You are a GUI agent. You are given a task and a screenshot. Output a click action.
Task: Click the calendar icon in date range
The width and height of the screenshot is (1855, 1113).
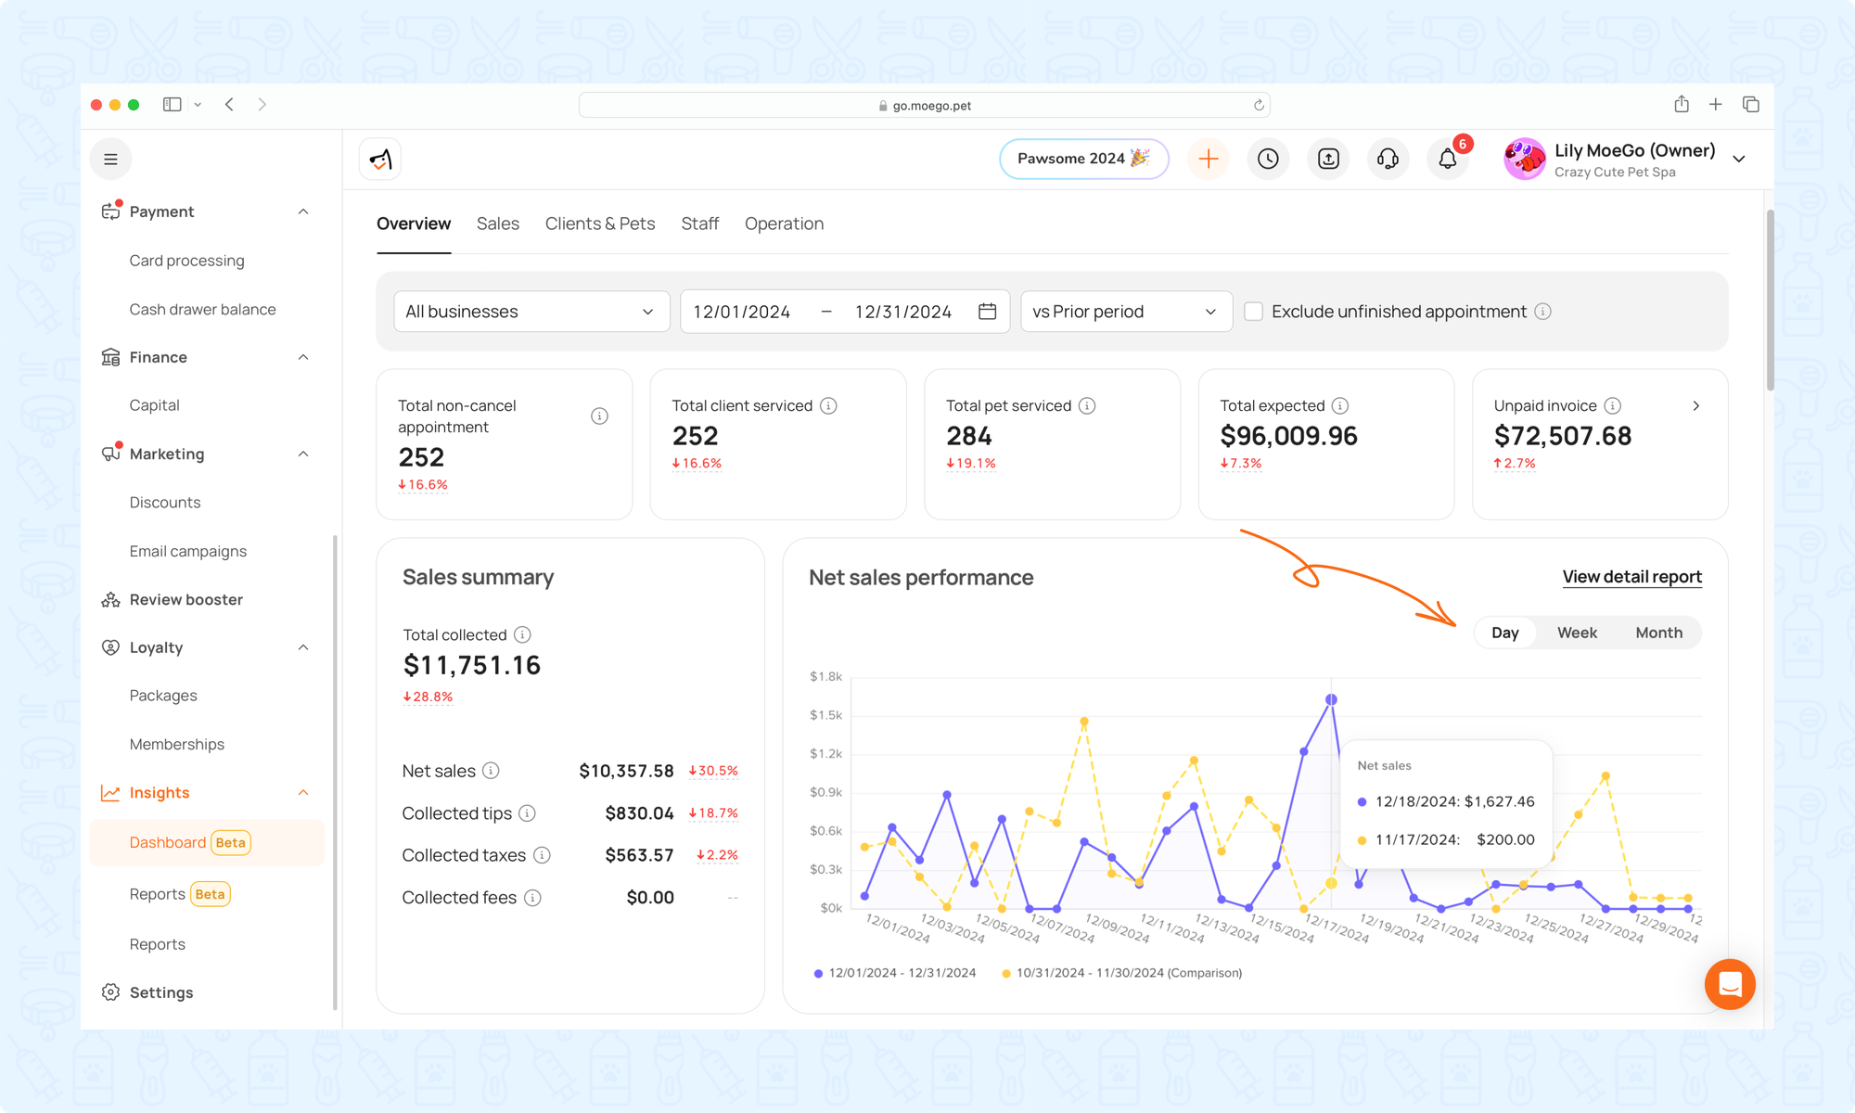pyautogui.click(x=987, y=312)
